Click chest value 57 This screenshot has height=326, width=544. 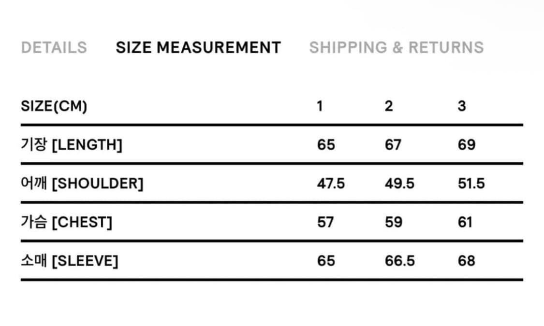(325, 222)
